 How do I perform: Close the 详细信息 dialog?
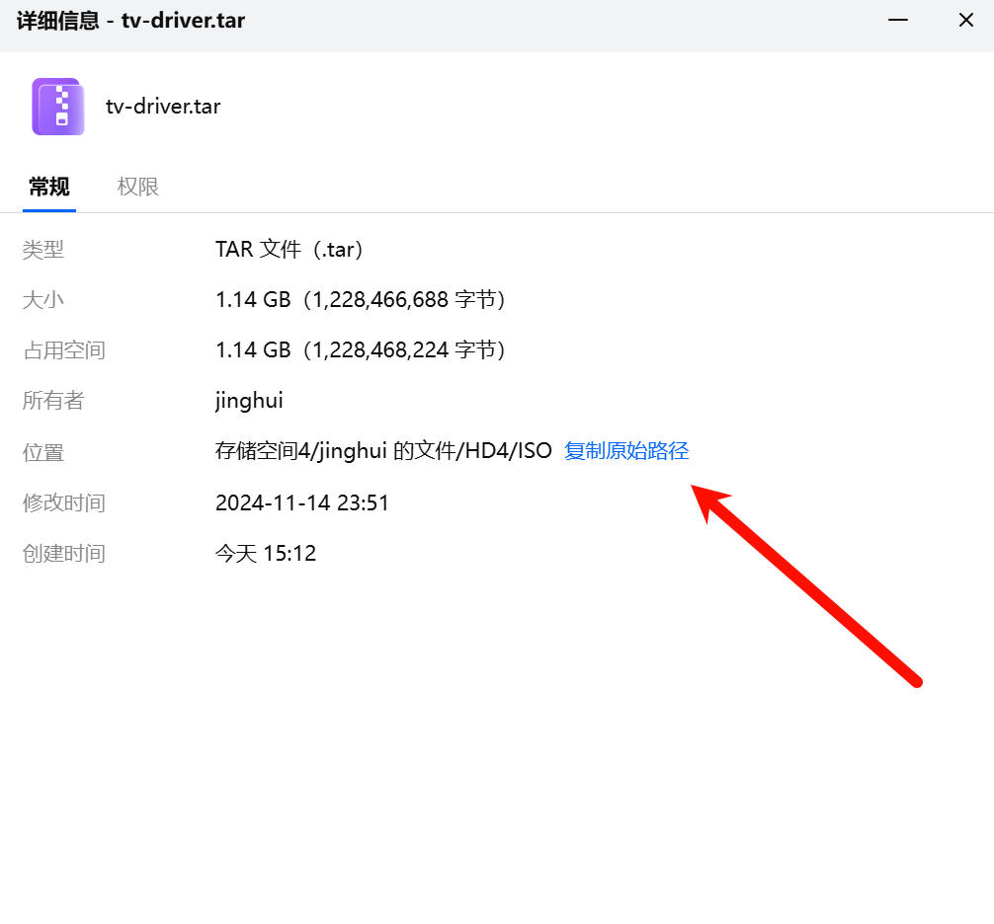coord(965,20)
